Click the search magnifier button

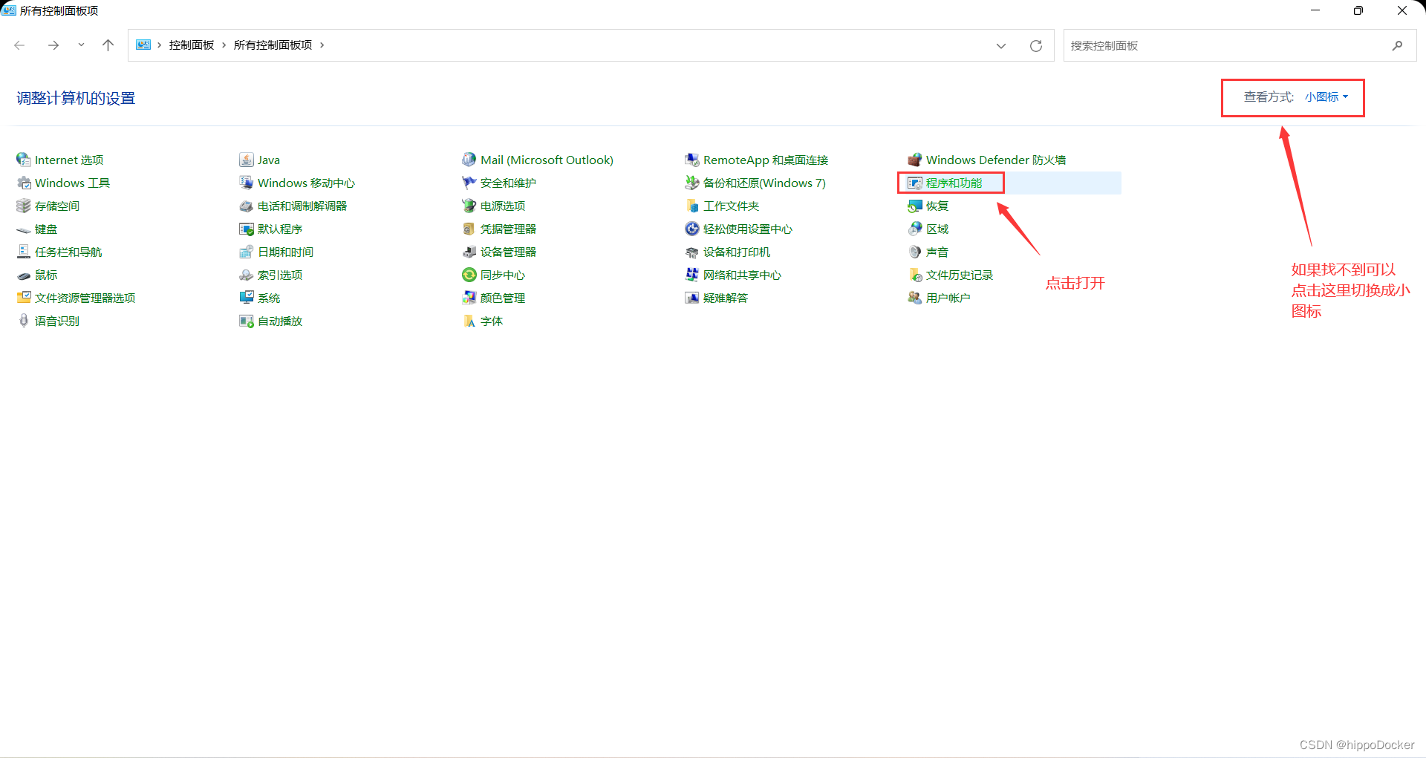1398,45
